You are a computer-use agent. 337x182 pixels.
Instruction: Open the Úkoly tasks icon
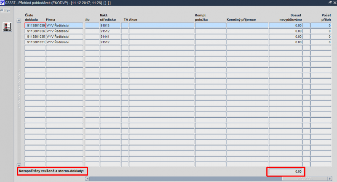pos(7,27)
